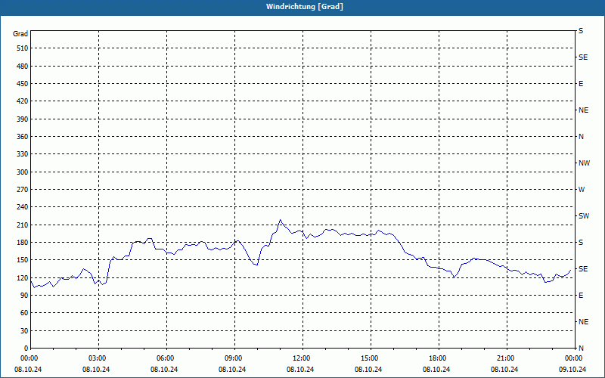
Task: Click the 08.10.24 date under 12:00
Action: (x=300, y=370)
